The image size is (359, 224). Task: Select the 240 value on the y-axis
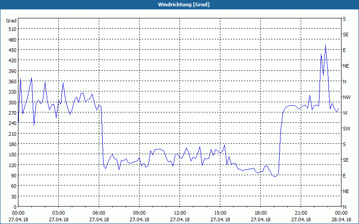(x=13, y=123)
